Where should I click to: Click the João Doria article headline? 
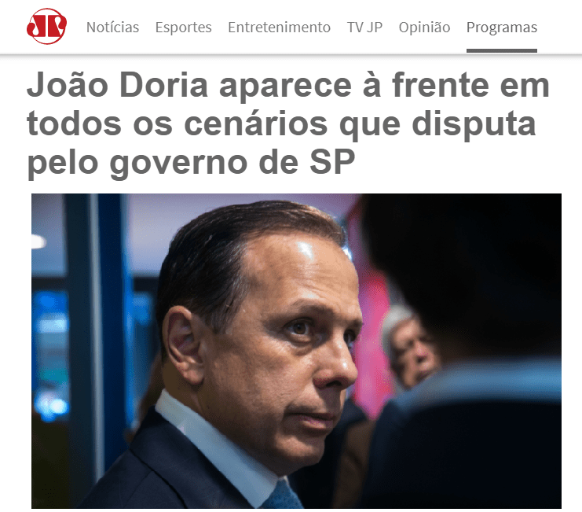[x=287, y=123]
